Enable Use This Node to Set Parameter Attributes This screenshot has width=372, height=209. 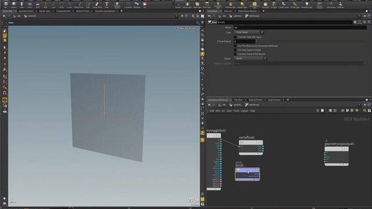pyautogui.click(x=235, y=46)
